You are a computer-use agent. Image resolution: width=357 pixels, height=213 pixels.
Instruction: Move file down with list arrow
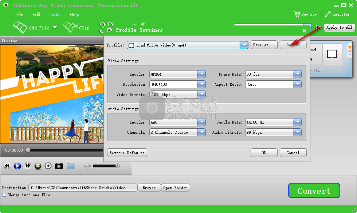[x=350, y=55]
